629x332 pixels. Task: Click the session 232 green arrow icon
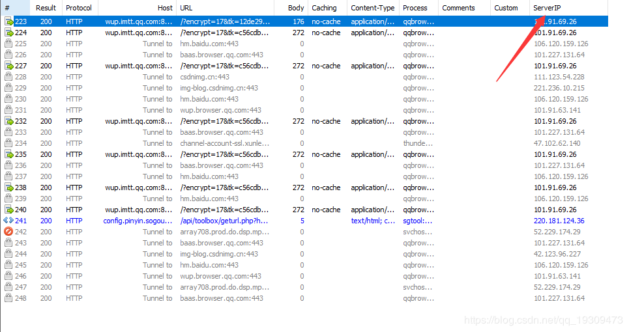coord(8,121)
